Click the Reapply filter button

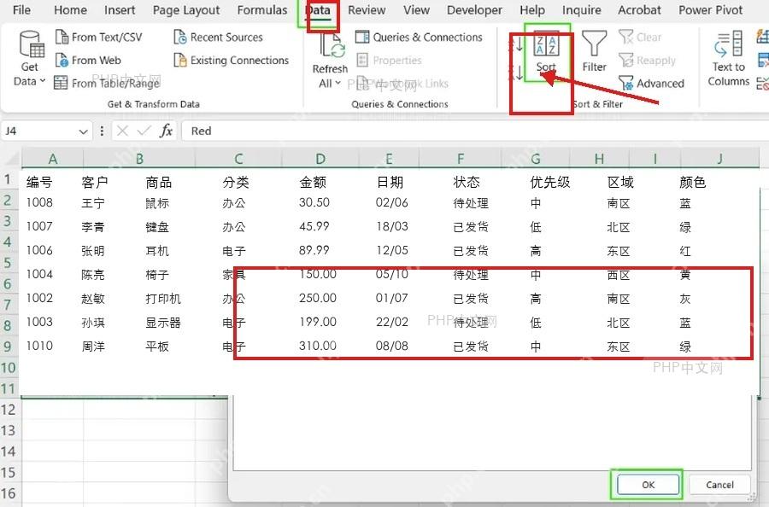tap(647, 61)
